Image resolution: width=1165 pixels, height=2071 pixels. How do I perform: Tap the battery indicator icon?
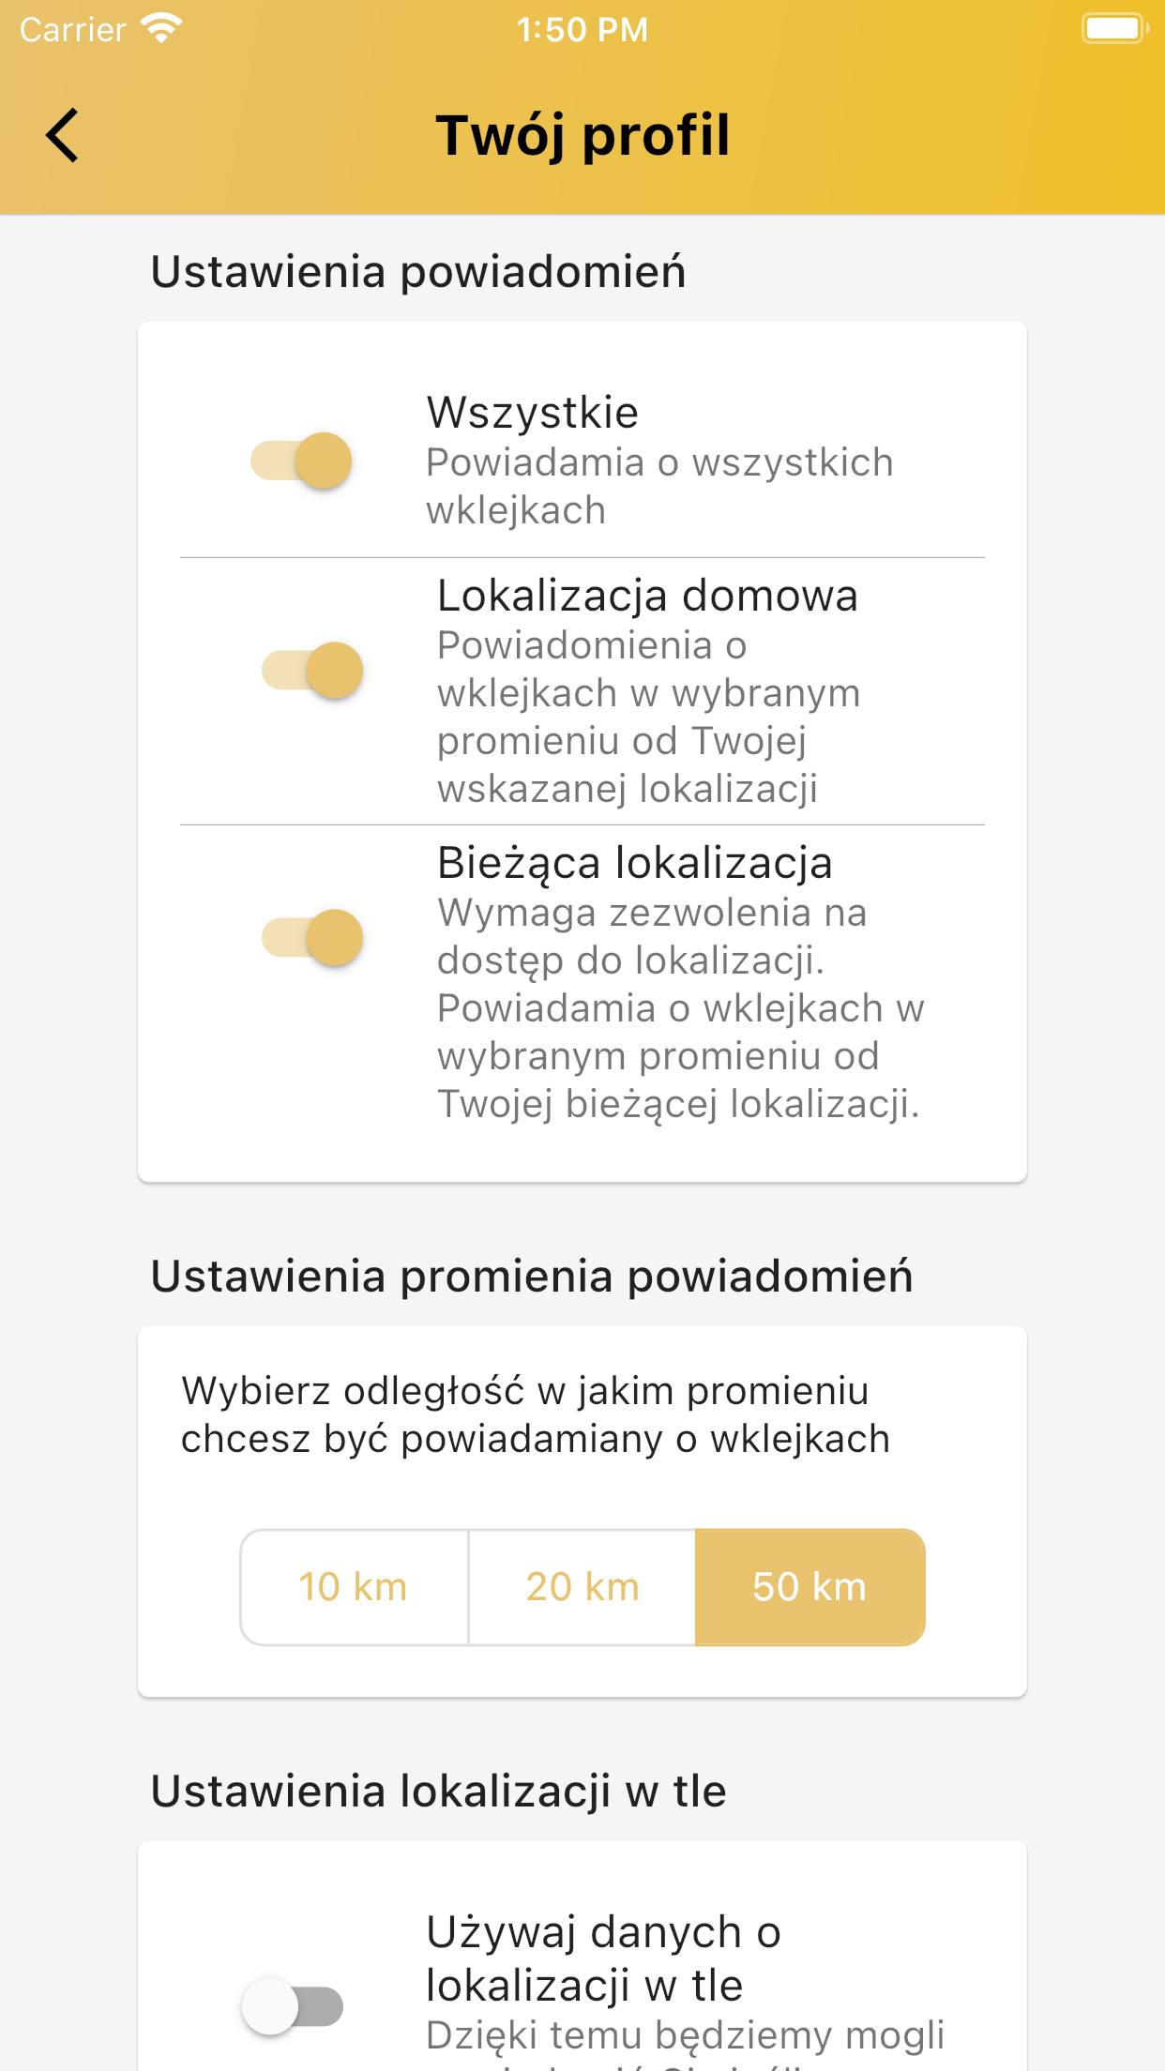[1113, 29]
